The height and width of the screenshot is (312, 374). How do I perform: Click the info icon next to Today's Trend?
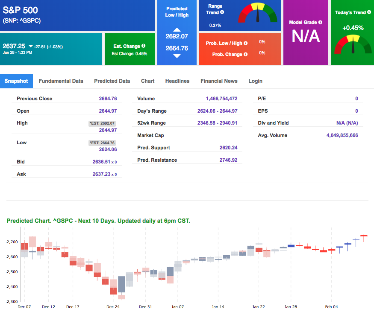[x=369, y=12]
